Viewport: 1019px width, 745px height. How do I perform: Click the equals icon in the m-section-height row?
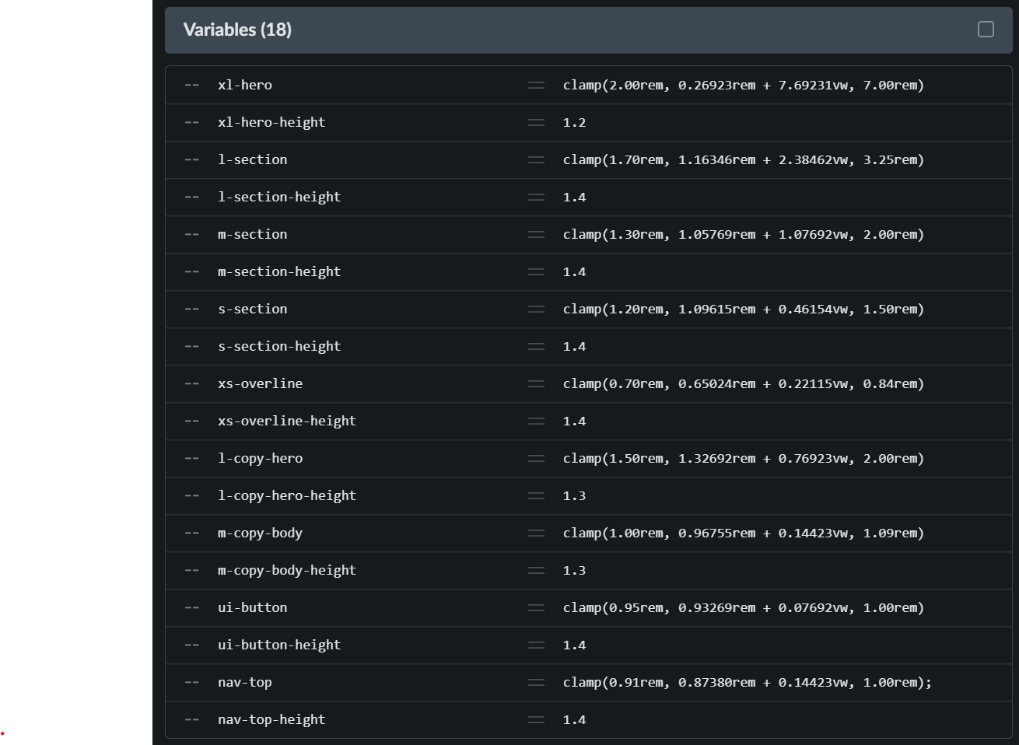point(536,272)
